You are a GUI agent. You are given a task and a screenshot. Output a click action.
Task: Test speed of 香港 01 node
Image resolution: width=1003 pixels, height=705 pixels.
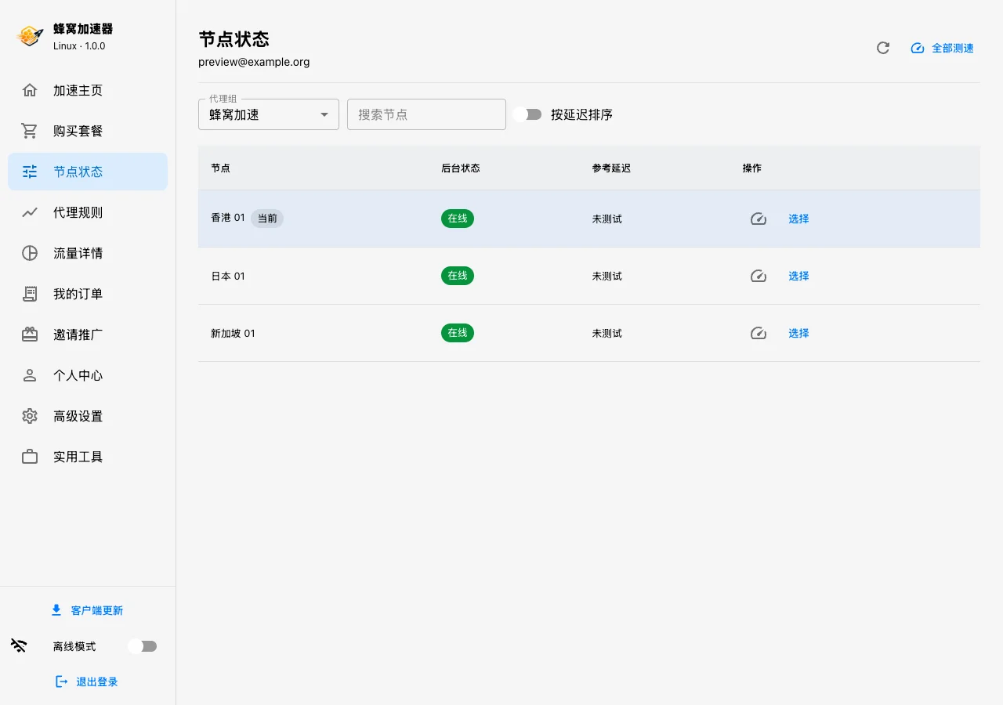tap(758, 219)
